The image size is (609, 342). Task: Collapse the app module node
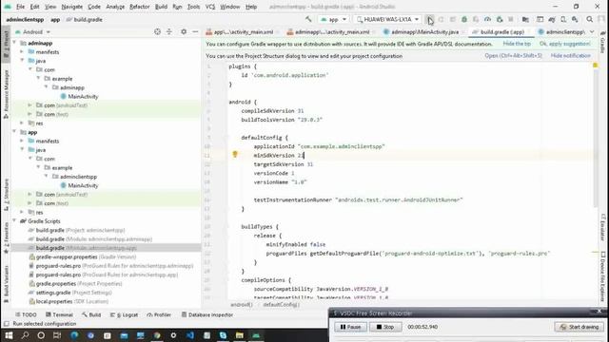pos(15,132)
